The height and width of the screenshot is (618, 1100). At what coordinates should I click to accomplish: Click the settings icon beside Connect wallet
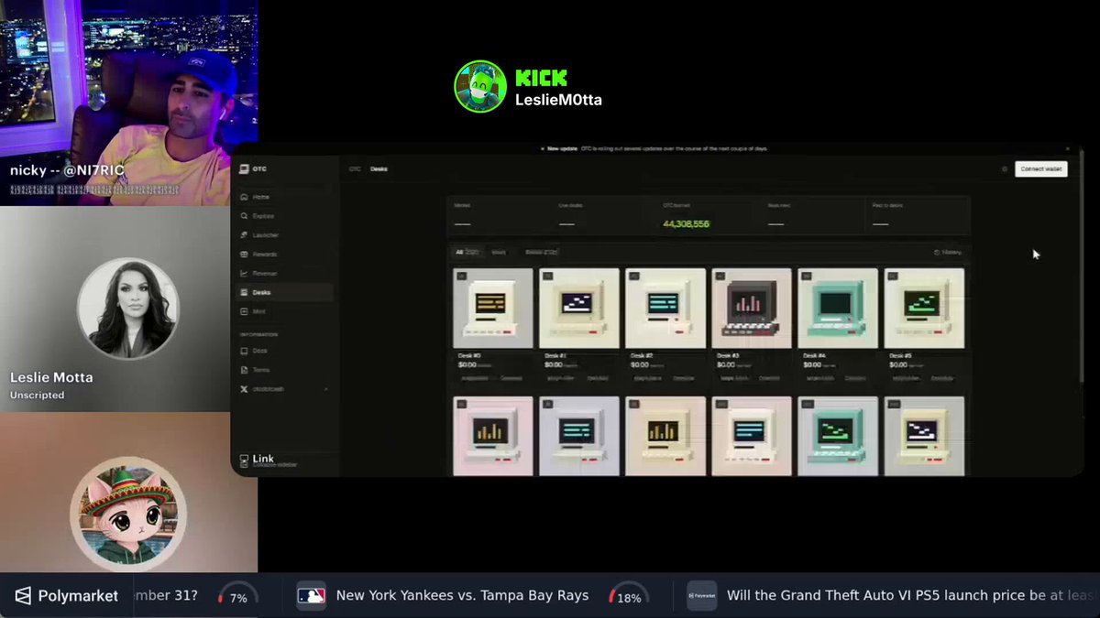(1005, 169)
